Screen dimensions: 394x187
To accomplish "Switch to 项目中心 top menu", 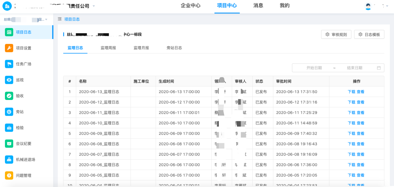I will [227, 6].
